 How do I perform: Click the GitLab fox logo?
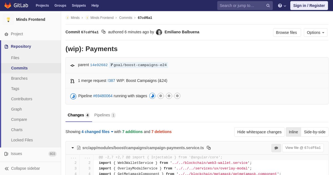tap(8, 6)
